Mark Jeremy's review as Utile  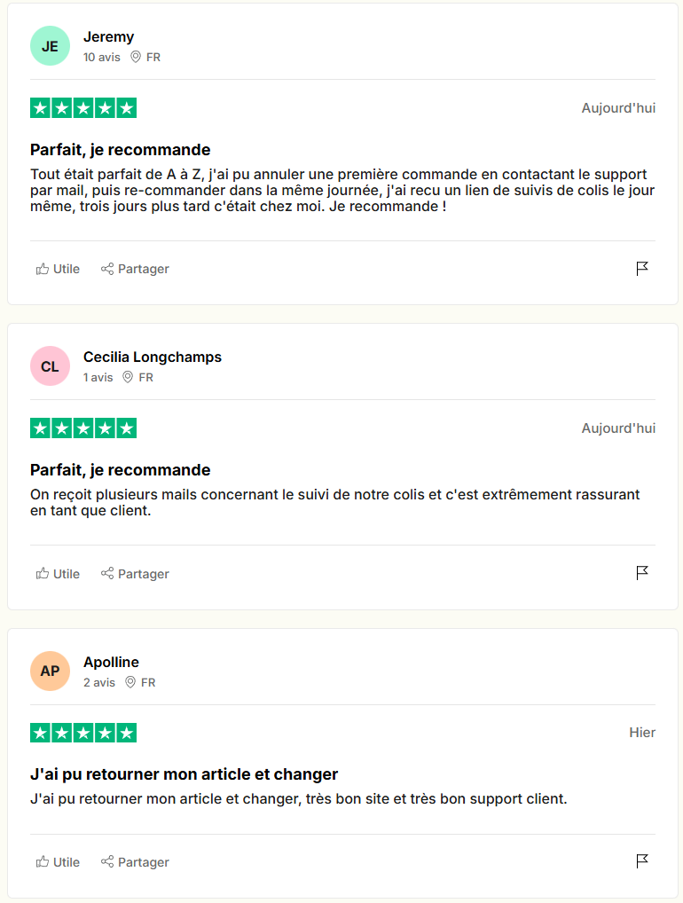click(x=58, y=269)
